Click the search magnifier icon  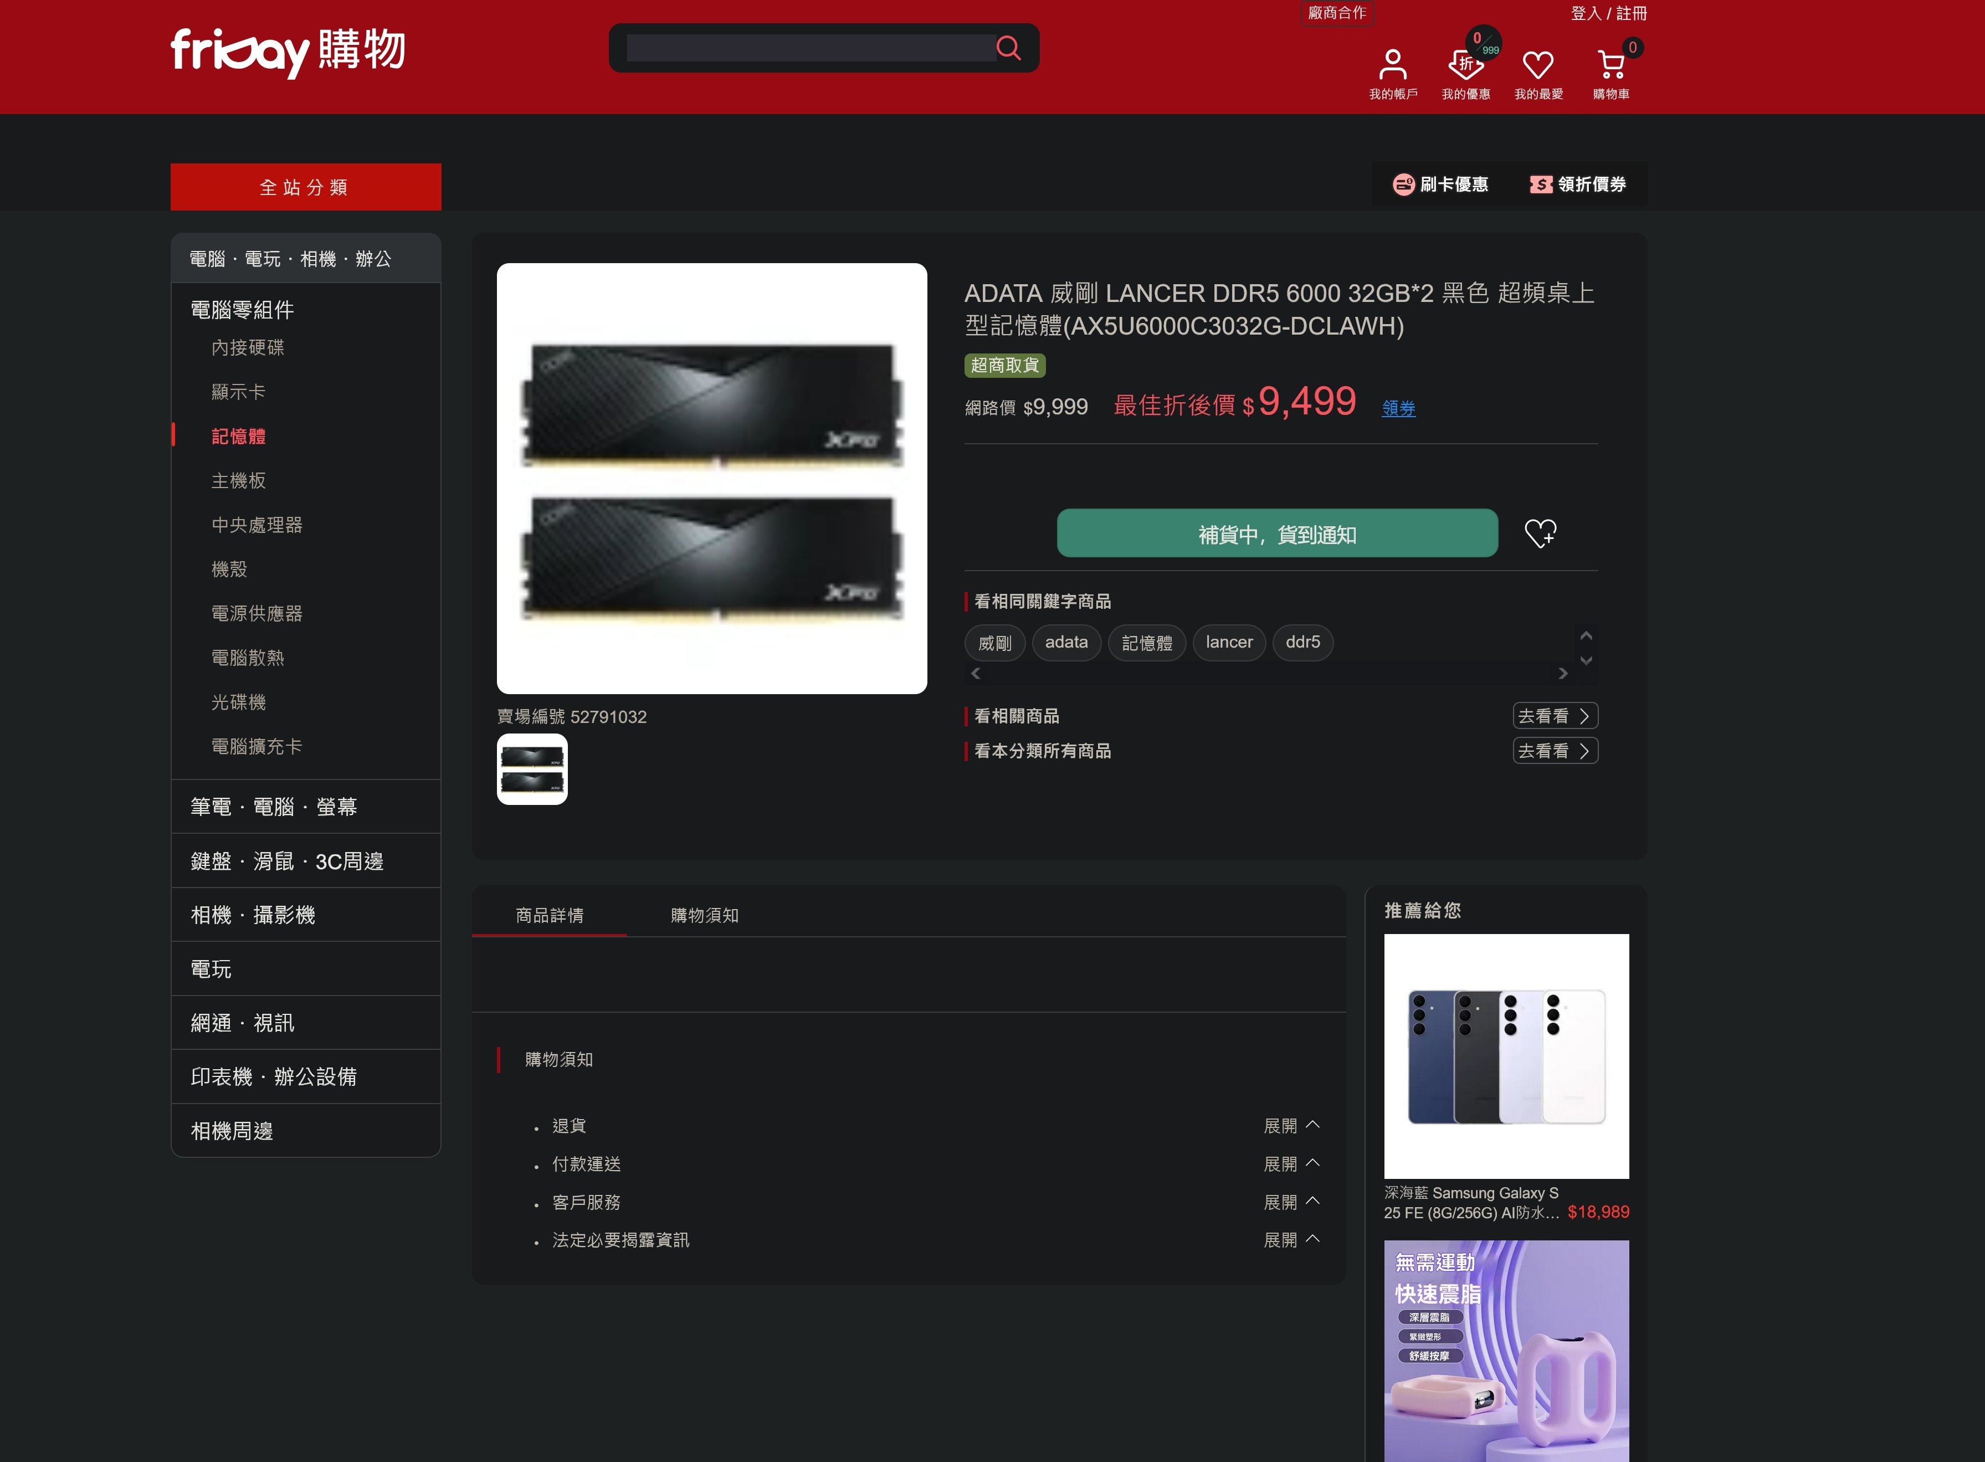pos(1008,48)
